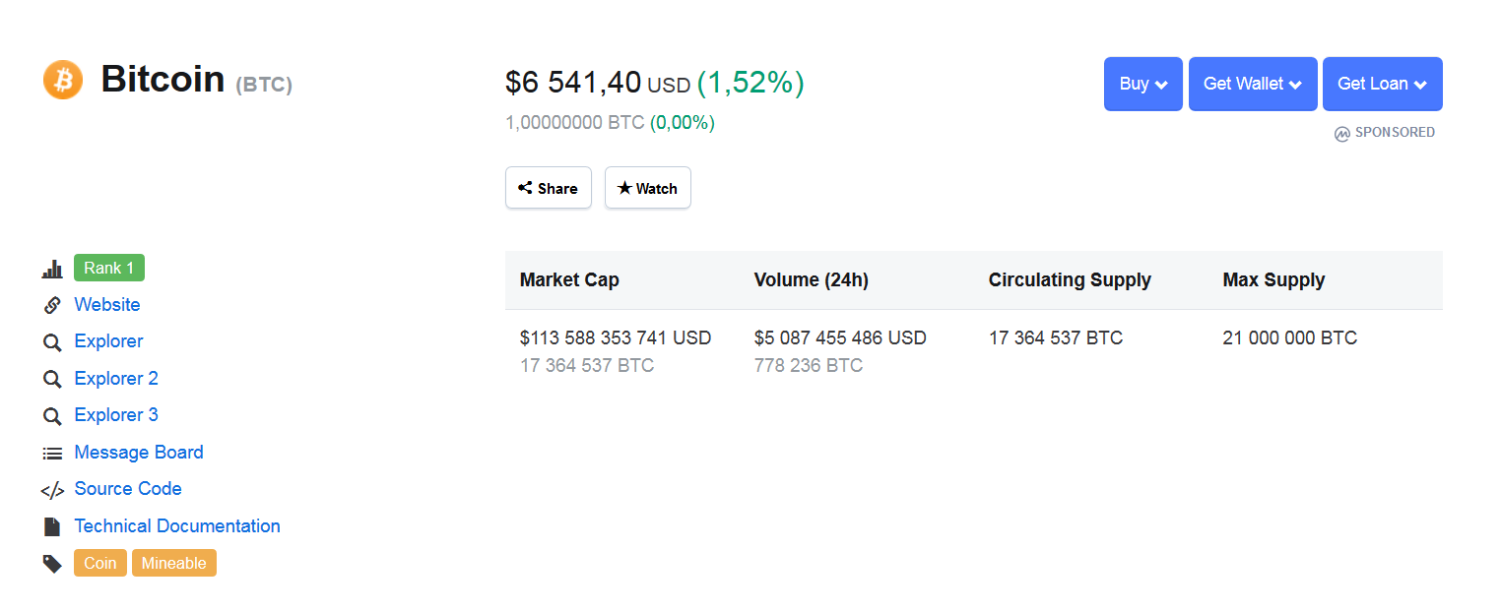Expand the Get Loan dropdown
Screen dimensions: 1501x612
(1383, 84)
